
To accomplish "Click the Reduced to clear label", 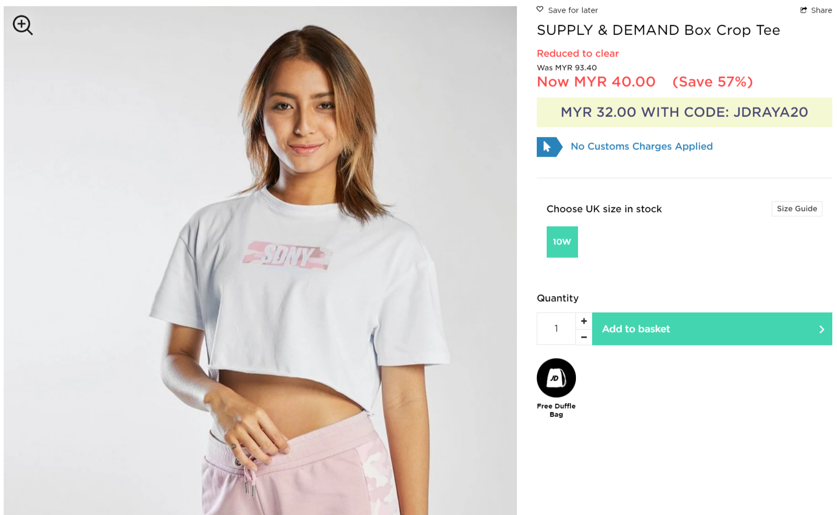I will (577, 54).
